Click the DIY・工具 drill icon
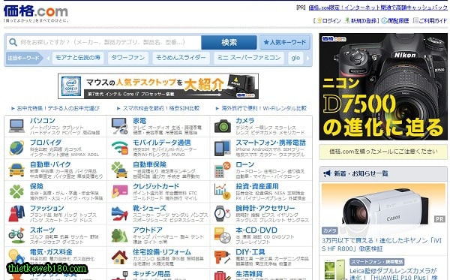This screenshot has height=280, width=450. 223,257
